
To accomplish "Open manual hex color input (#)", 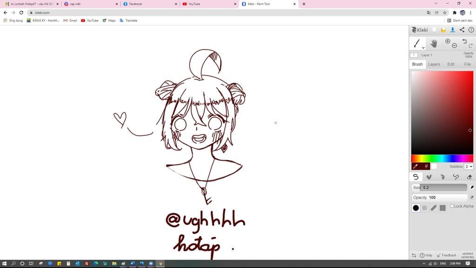I will (x=426, y=166).
